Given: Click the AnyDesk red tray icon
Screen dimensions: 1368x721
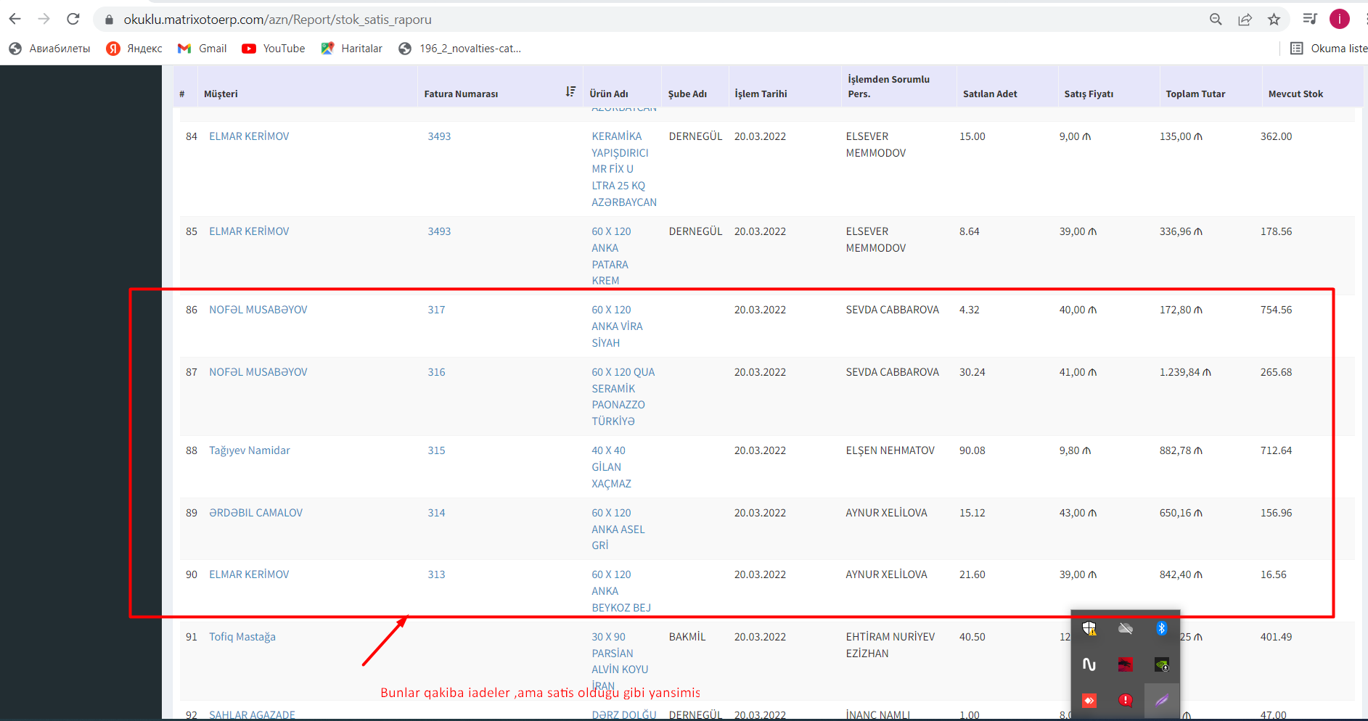Looking at the screenshot, I should (1089, 700).
